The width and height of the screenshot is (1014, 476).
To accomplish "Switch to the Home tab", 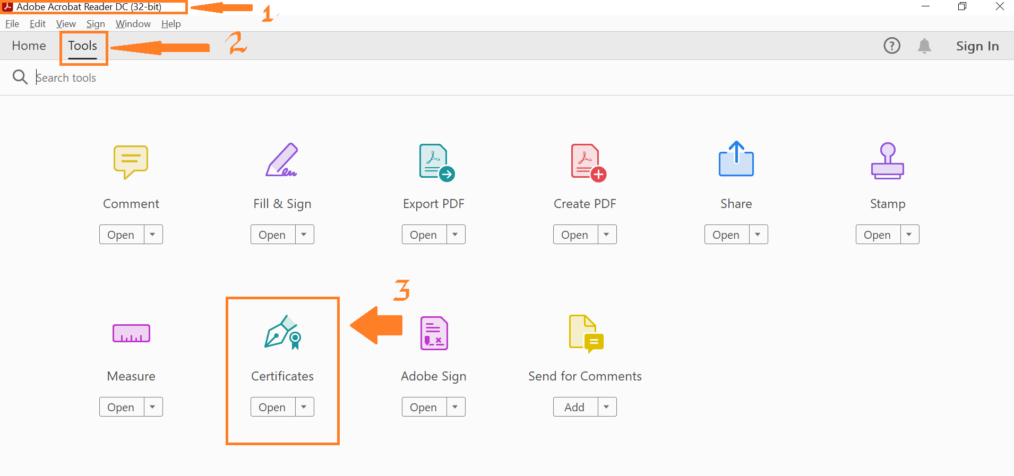I will point(29,46).
